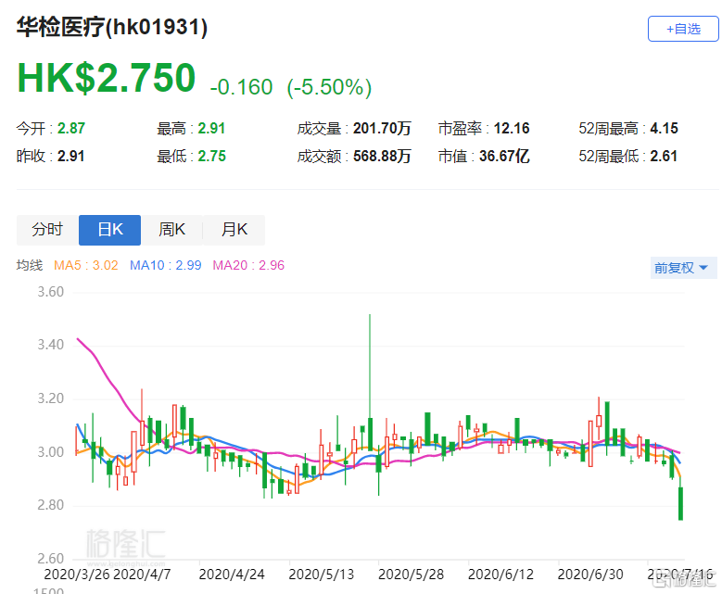This screenshot has height=594, width=722.
Task: Toggle the MA20 : 2.96 indicator label
Action: click(248, 266)
